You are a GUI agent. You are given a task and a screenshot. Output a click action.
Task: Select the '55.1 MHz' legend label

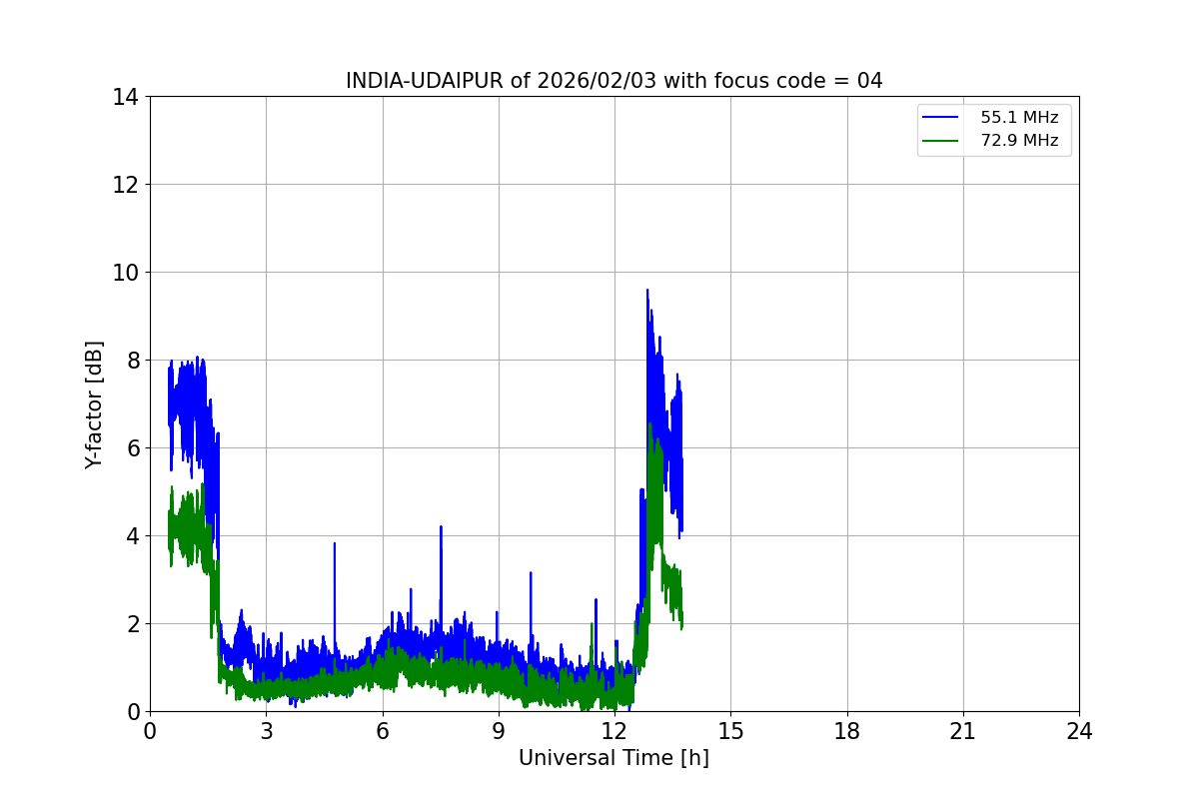pos(1019,118)
